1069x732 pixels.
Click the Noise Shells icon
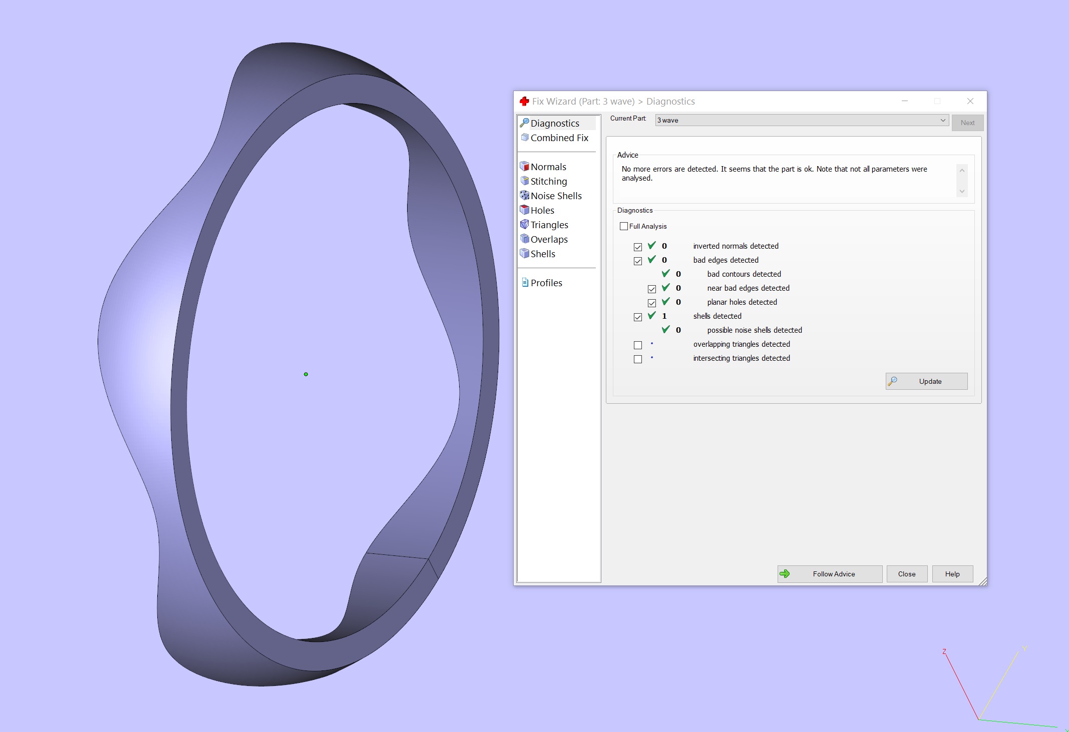point(524,195)
